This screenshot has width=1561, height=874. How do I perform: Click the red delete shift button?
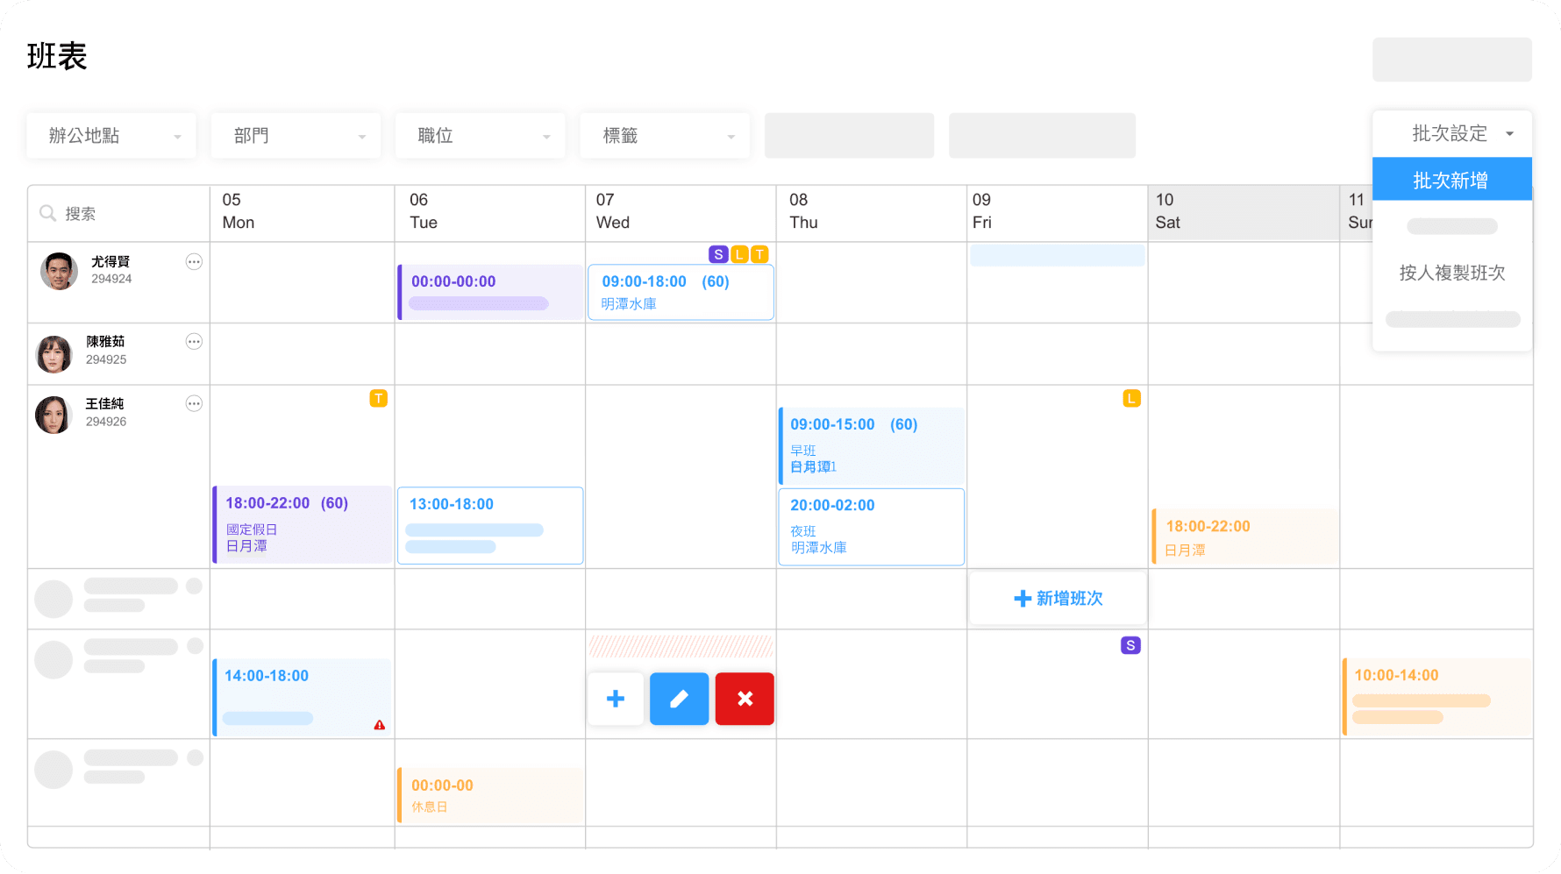745,699
